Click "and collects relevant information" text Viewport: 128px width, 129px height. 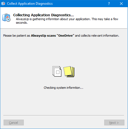(x=97, y=36)
